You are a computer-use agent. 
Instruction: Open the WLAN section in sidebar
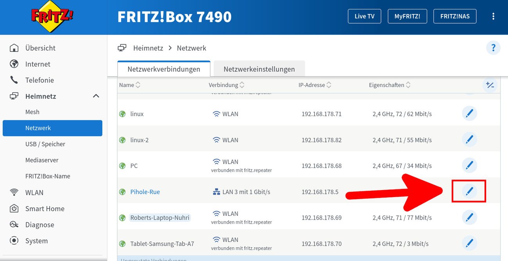34,192
